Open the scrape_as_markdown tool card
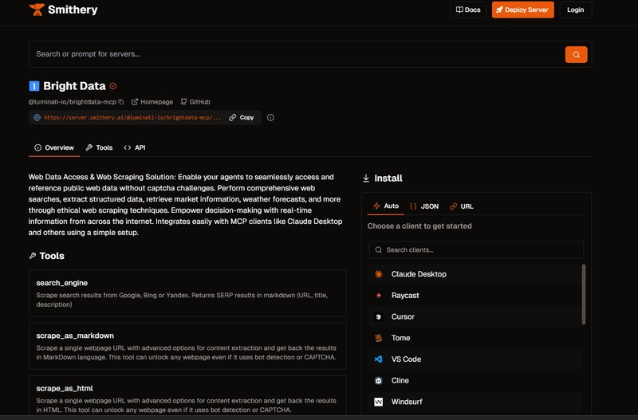The width and height of the screenshot is (638, 420). 187,346
